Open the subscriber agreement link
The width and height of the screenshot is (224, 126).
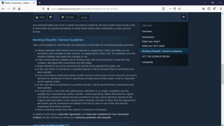(x=69, y=114)
